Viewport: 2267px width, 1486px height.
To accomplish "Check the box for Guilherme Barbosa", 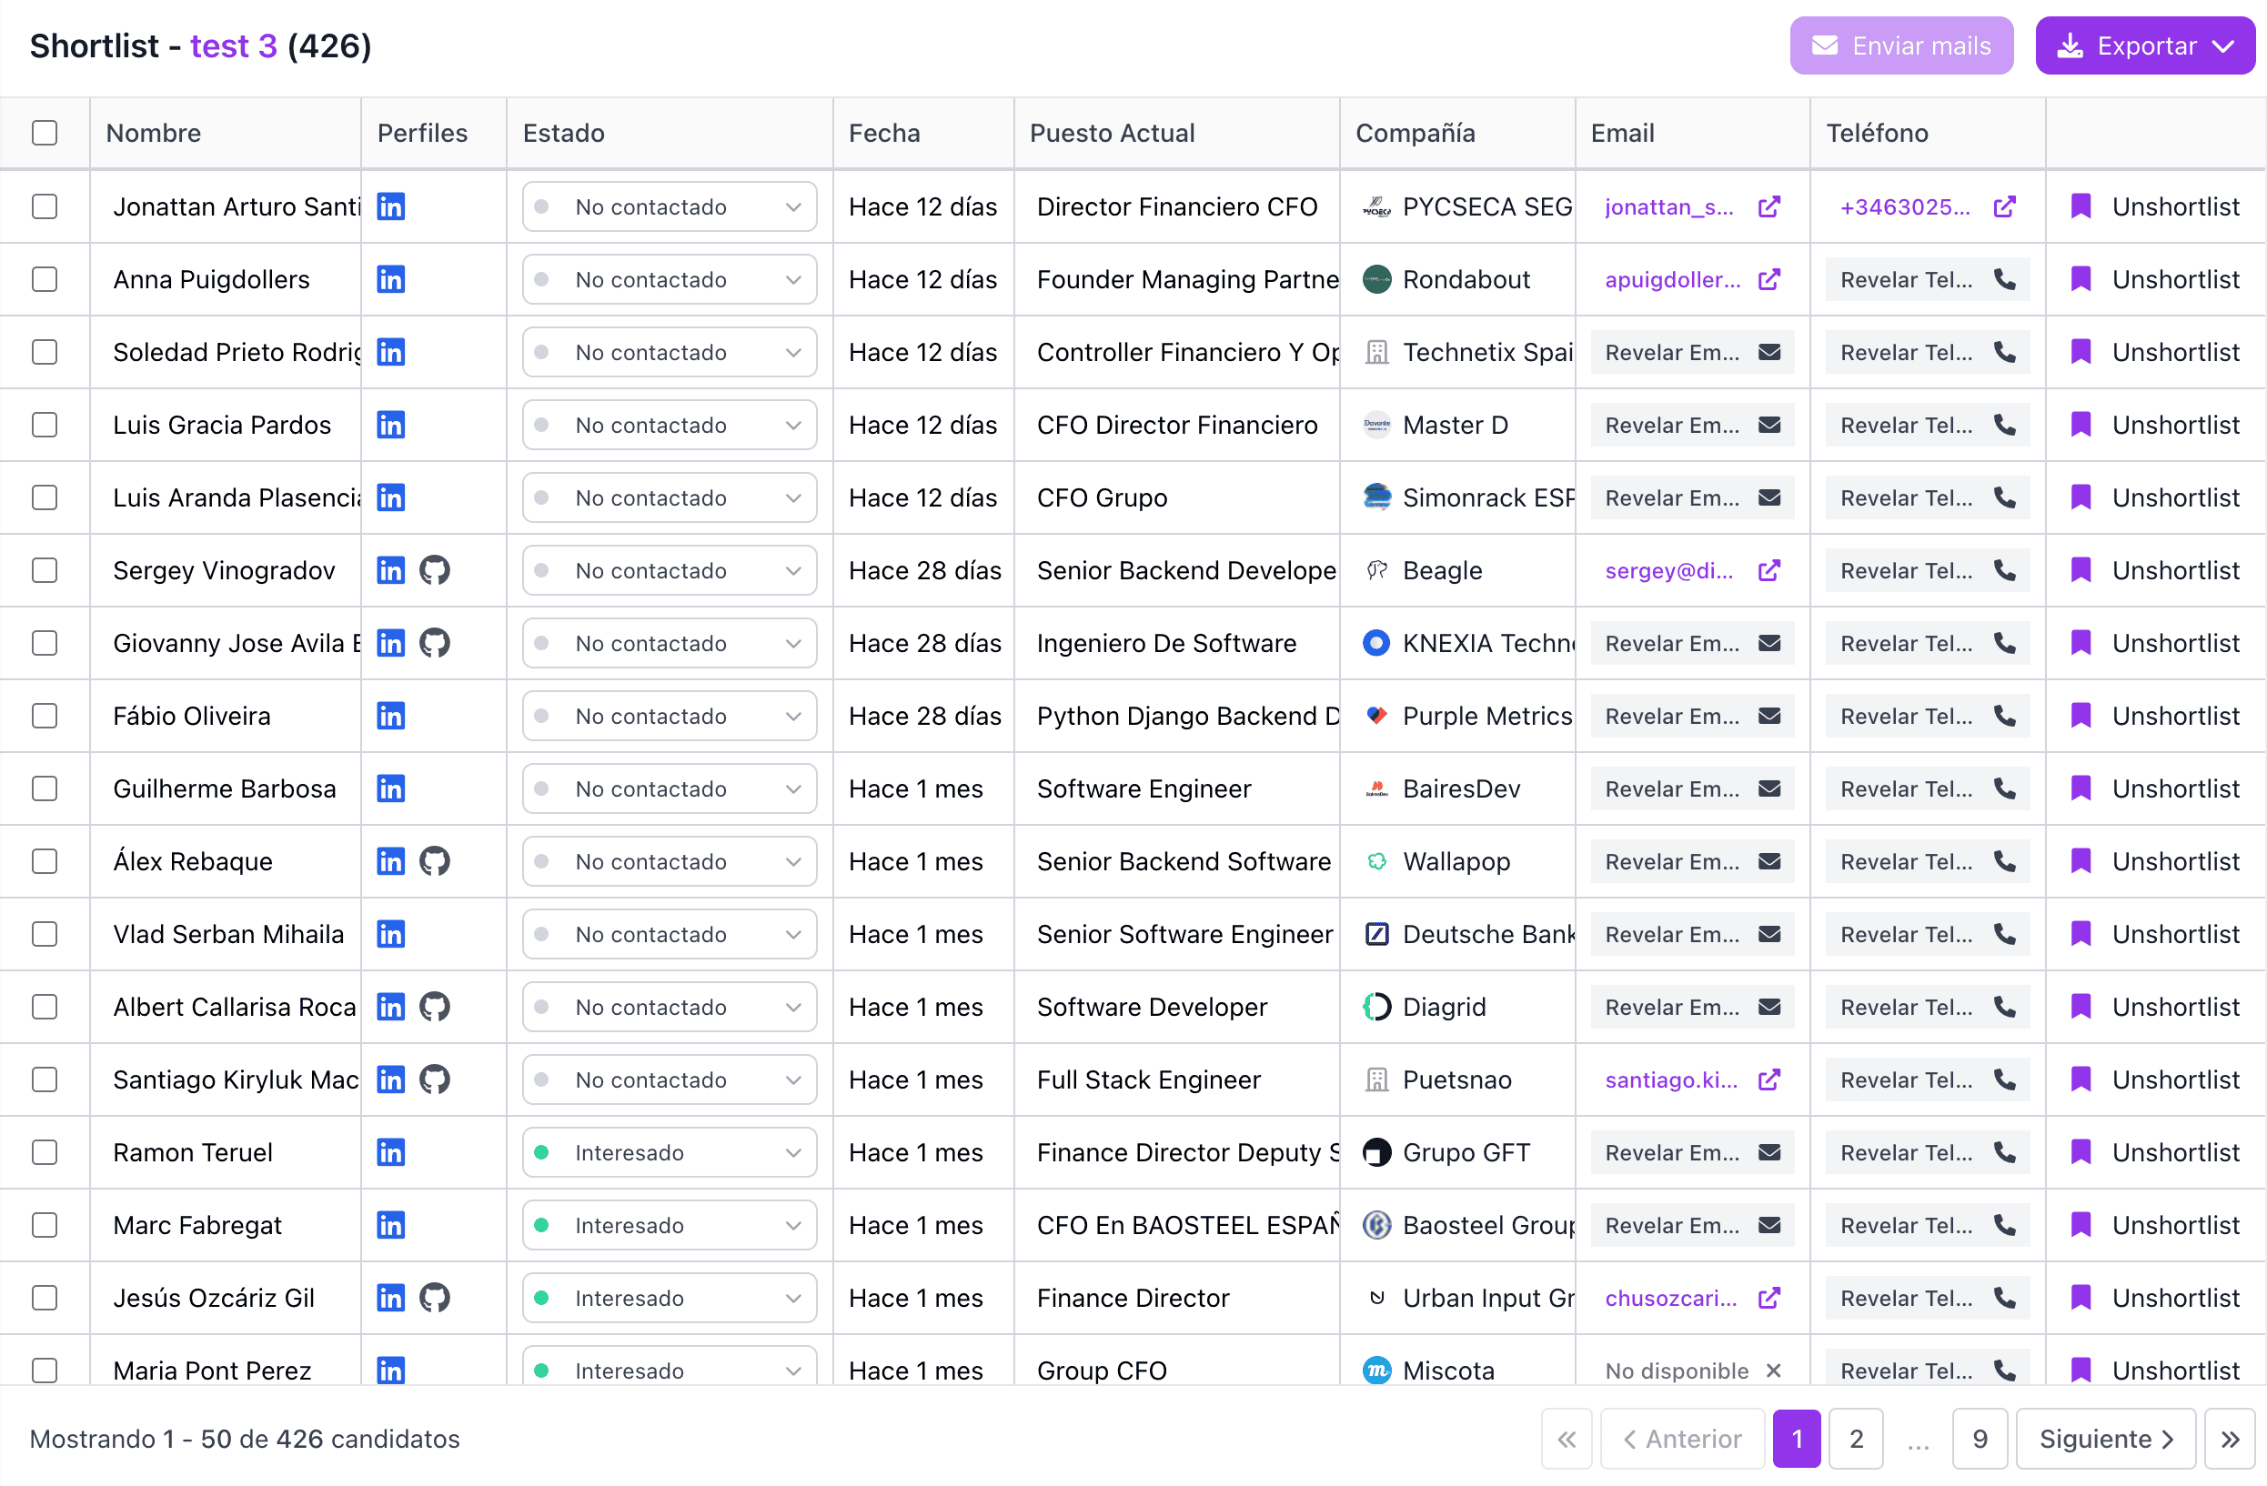I will 45,788.
